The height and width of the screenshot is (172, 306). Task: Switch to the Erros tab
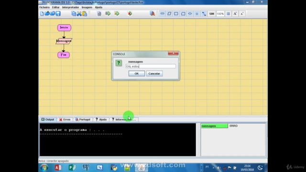[65, 119]
